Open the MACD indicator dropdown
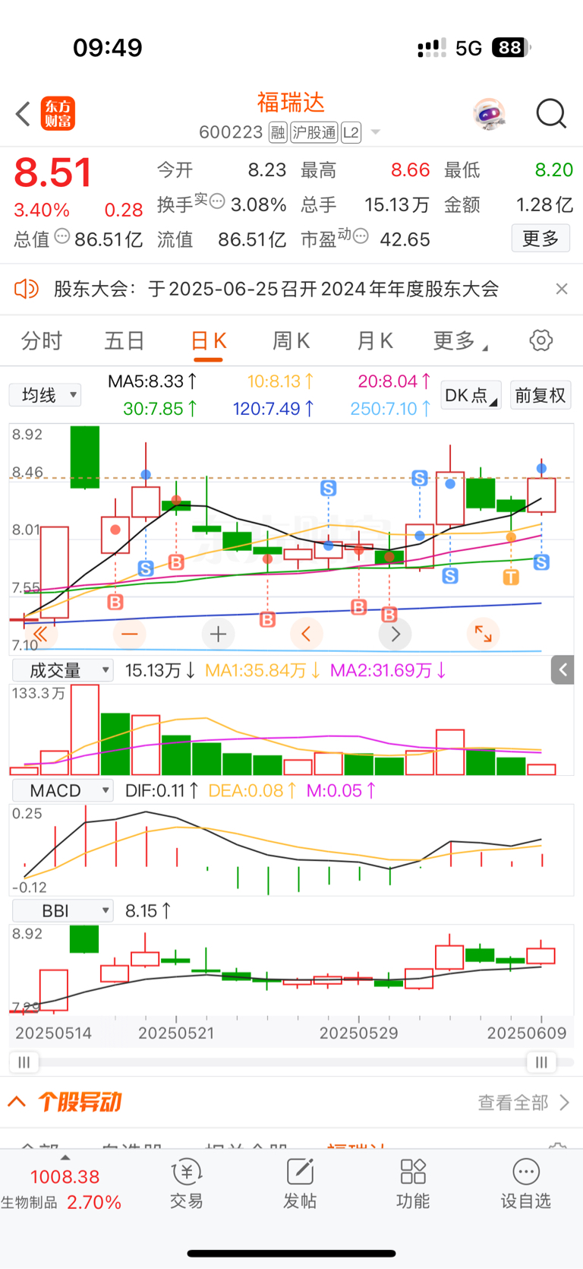The width and height of the screenshot is (583, 1269). tap(63, 790)
